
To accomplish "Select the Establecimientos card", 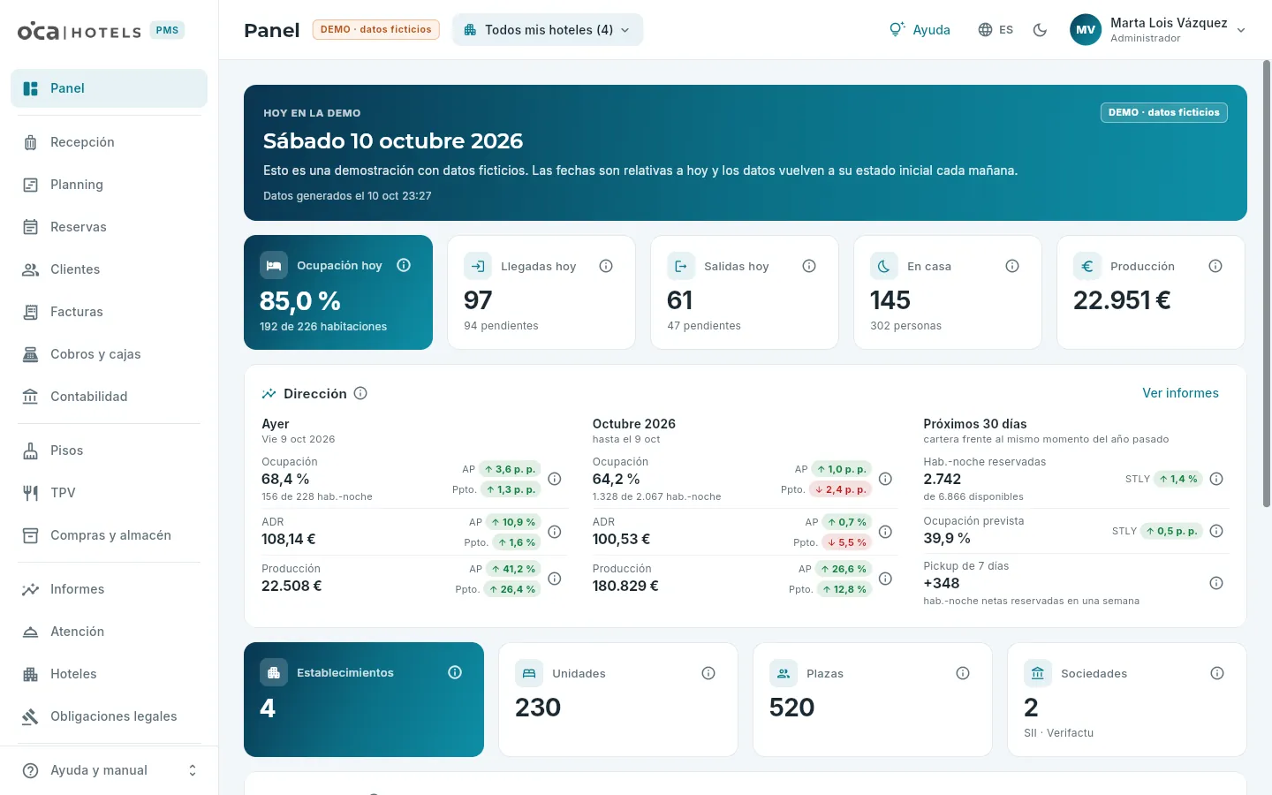I will (364, 700).
